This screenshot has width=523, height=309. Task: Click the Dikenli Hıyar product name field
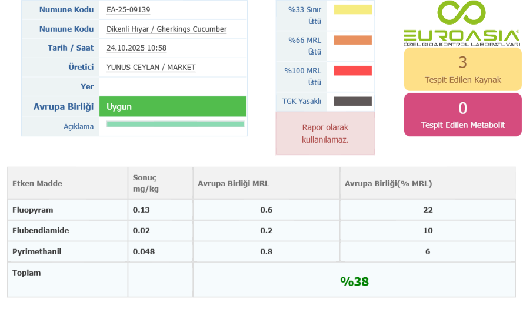point(166,29)
